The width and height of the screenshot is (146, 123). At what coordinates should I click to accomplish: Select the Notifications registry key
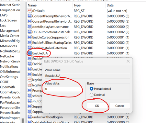tap(9, 67)
